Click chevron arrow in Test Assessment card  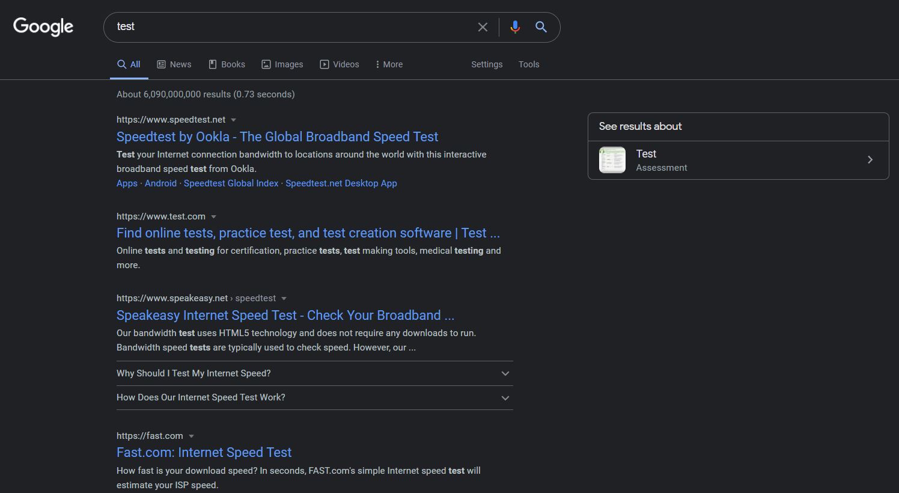pos(870,160)
